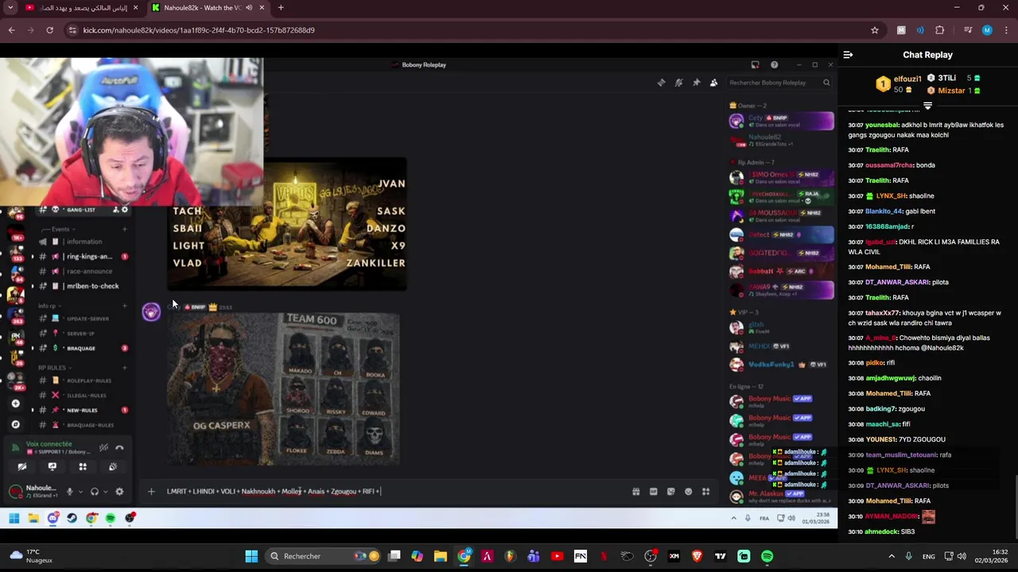Add a channel to RP RULES category
The image size is (1018, 572).
tap(125, 368)
